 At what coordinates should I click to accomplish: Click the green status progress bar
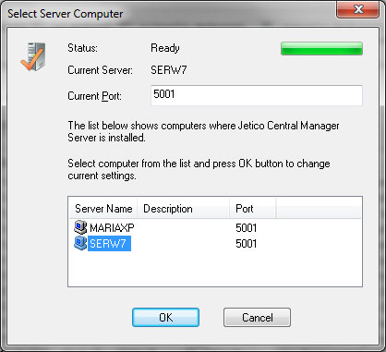(321, 49)
